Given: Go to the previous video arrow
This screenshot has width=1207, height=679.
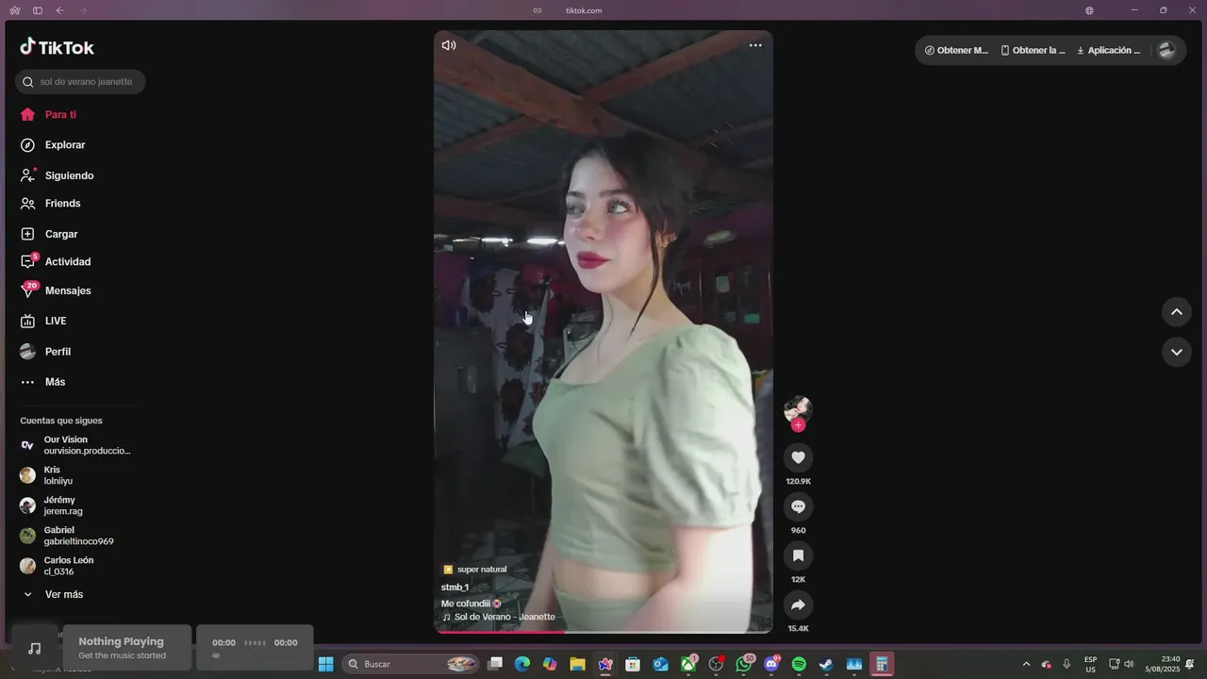Looking at the screenshot, I should click(1177, 312).
